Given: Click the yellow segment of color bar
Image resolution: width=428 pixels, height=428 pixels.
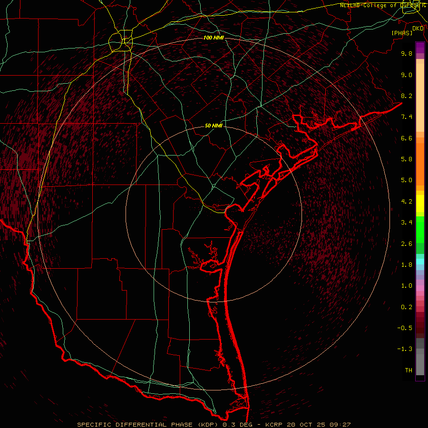Looking at the screenshot, I should click(x=420, y=204).
